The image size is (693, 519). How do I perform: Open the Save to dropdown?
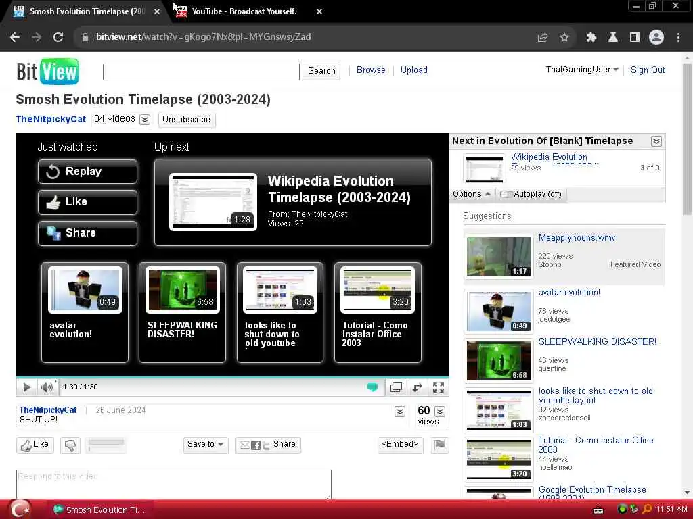click(x=206, y=445)
